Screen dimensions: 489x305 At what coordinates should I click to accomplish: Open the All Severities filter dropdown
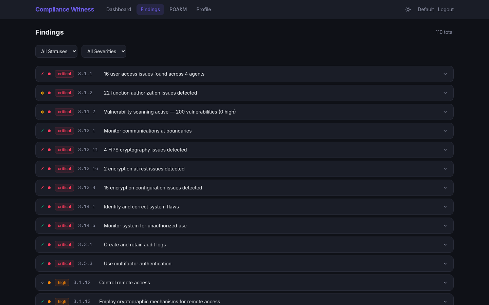[x=104, y=52]
